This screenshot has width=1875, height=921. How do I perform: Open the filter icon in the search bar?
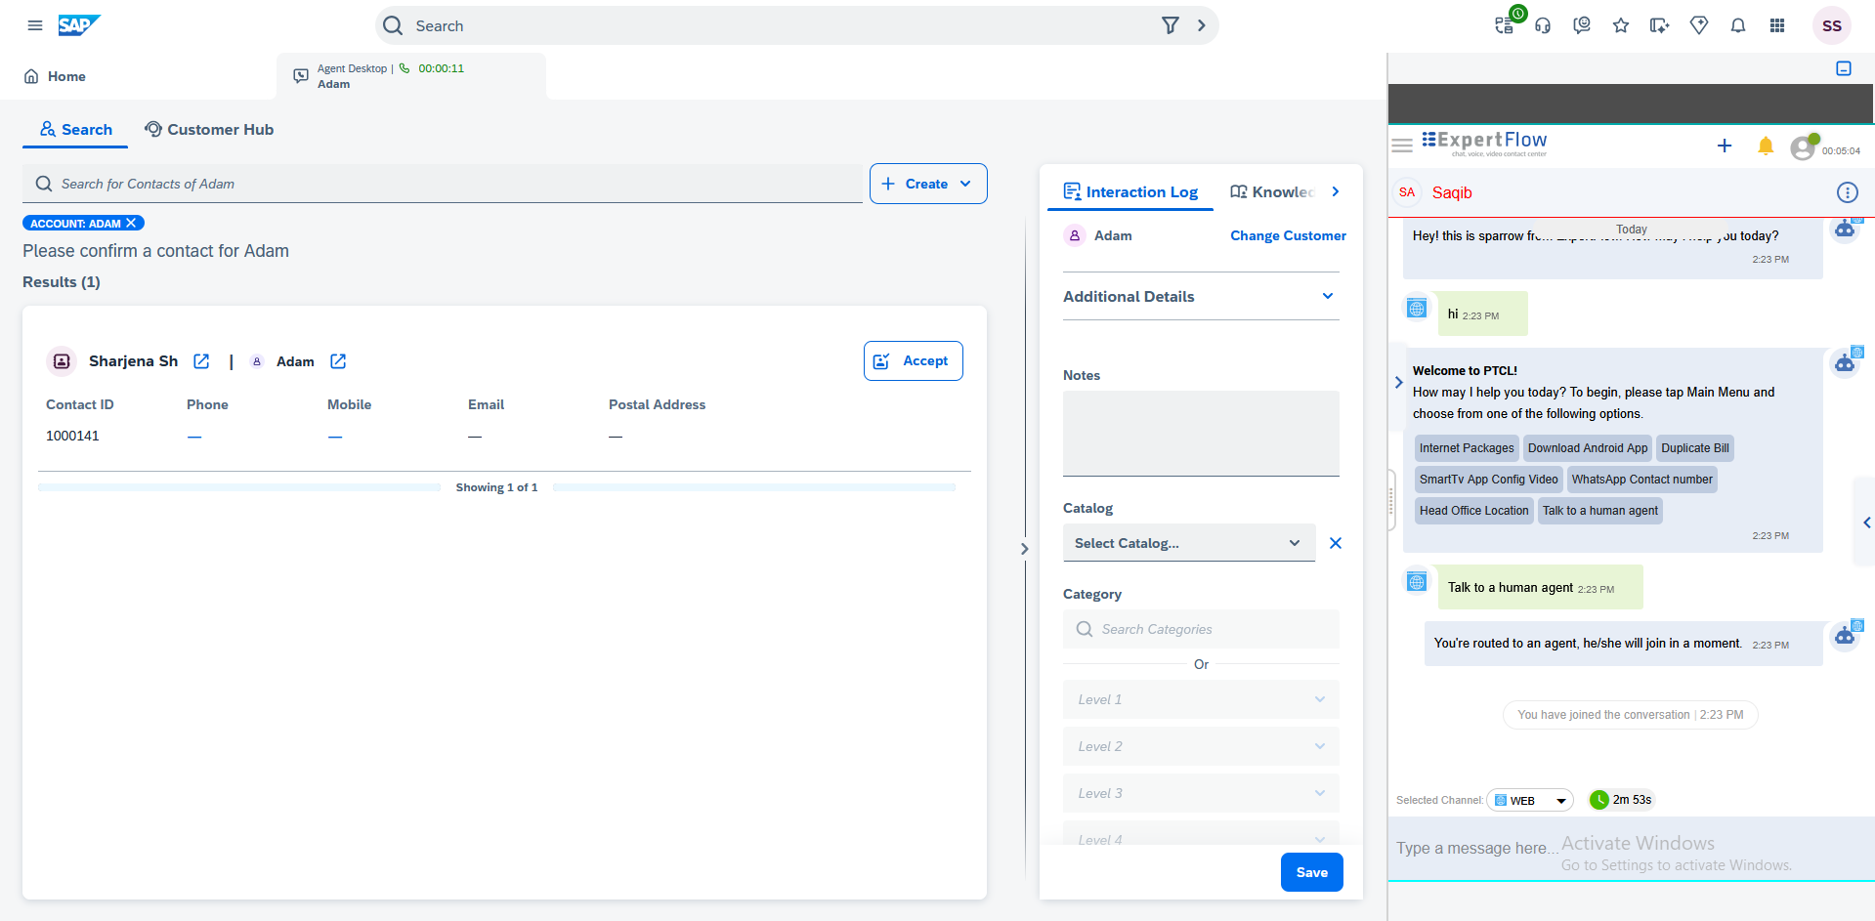[1171, 25]
